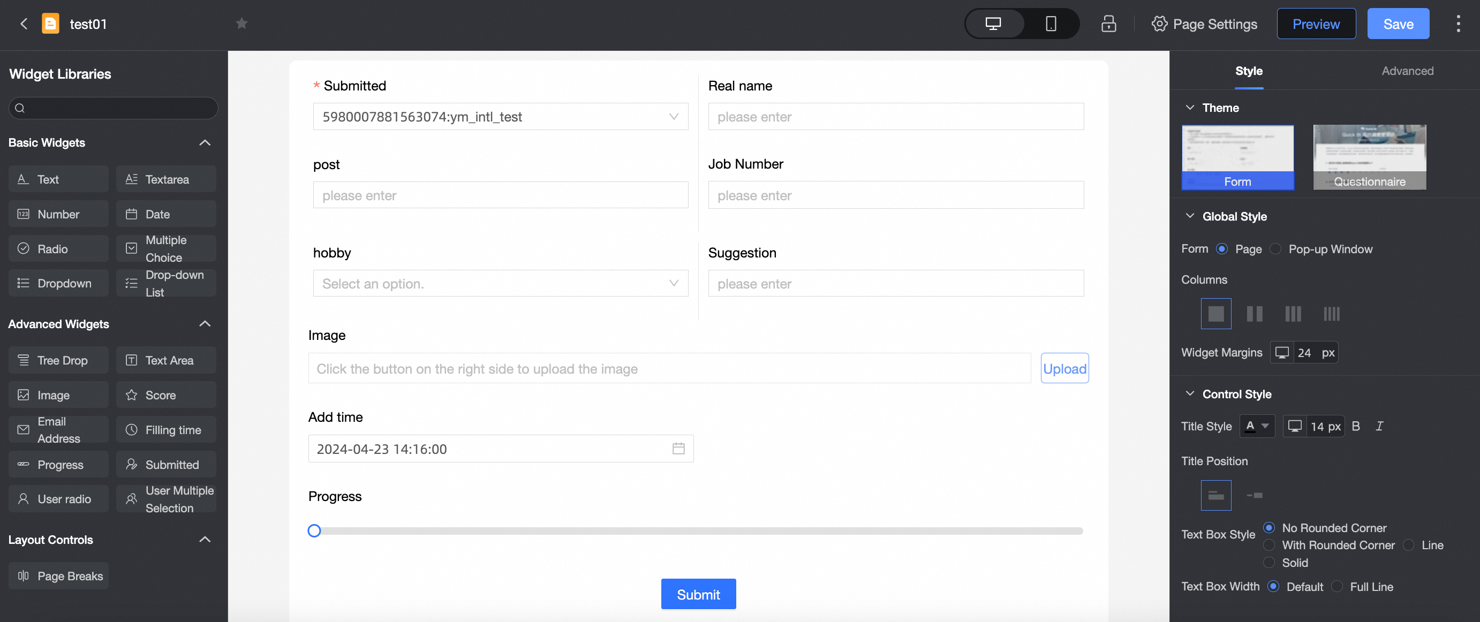Click the Preview button

[x=1316, y=24]
